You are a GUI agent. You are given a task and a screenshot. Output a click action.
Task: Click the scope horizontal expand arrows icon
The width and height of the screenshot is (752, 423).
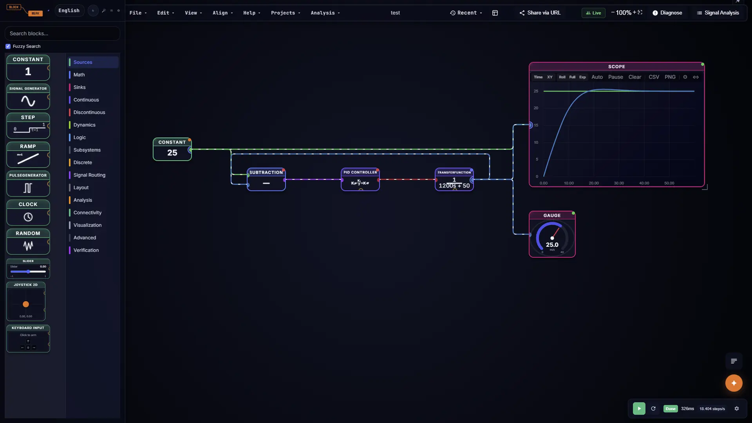click(696, 77)
